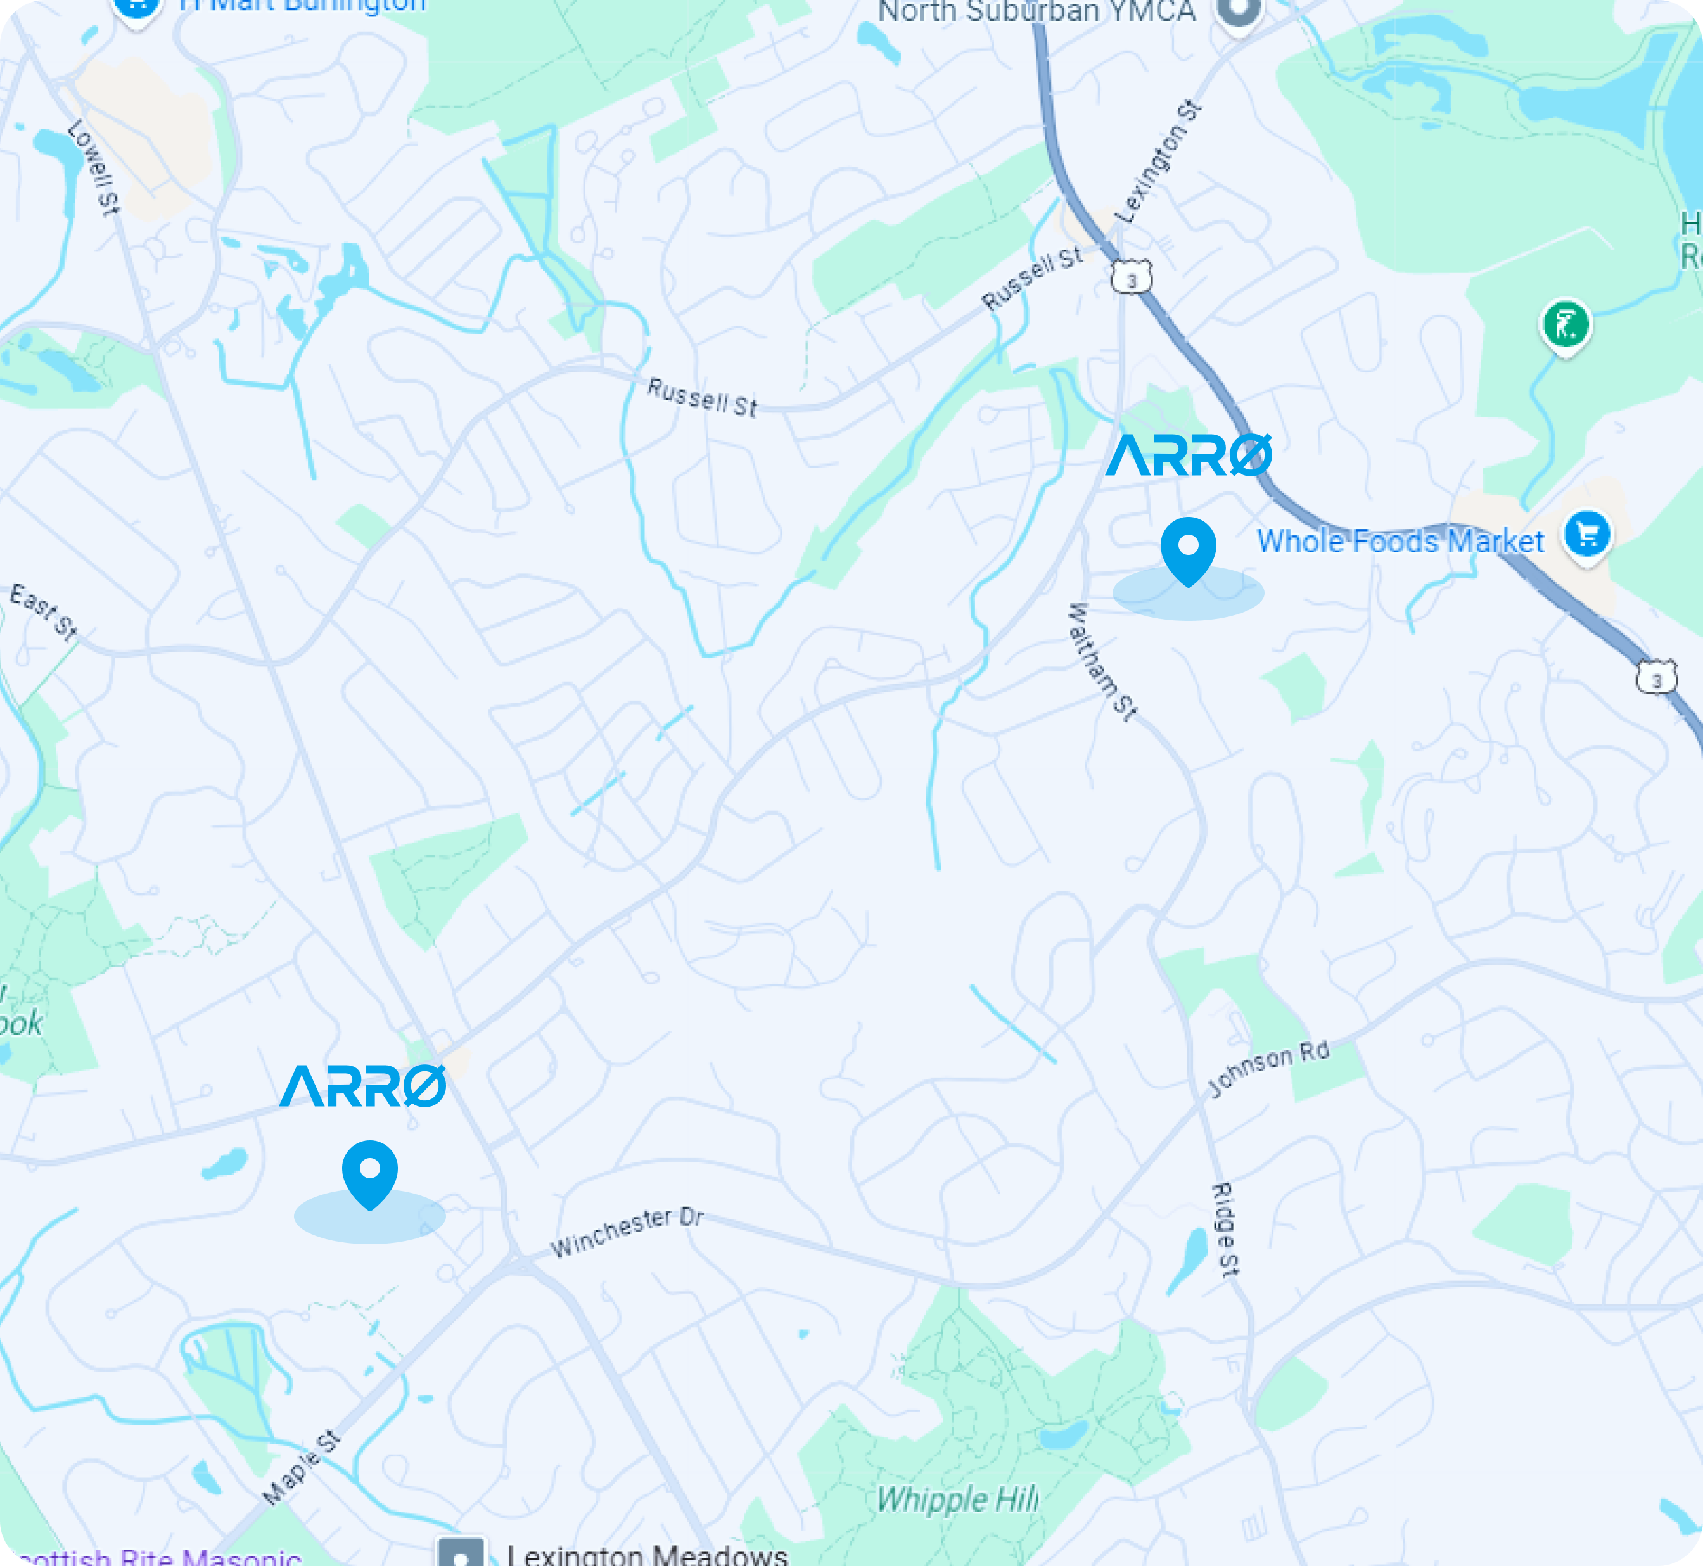Click the Maple St road label
The height and width of the screenshot is (1566, 1703).
[301, 1468]
